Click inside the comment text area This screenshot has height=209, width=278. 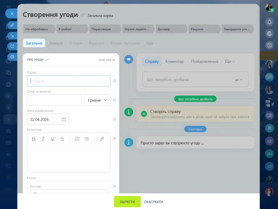point(69,158)
